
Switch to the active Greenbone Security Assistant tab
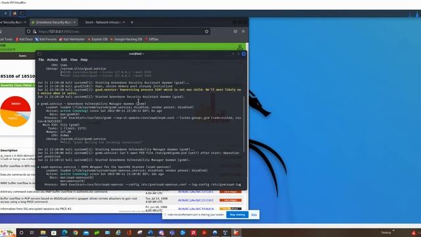point(53,22)
